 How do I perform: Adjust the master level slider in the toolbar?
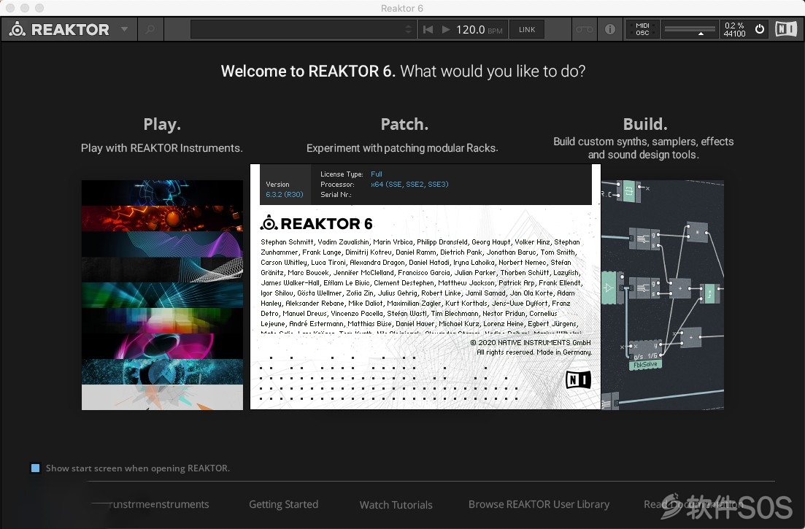click(x=690, y=29)
